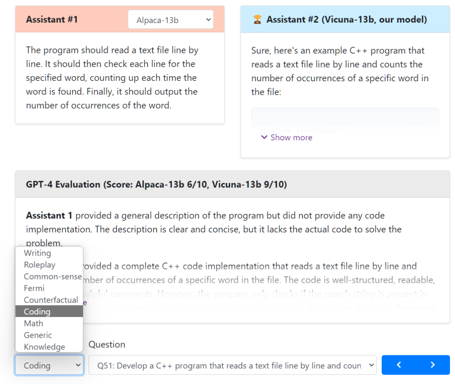Go to previous question with left arrow
The image size is (455, 384).
coord(399,365)
